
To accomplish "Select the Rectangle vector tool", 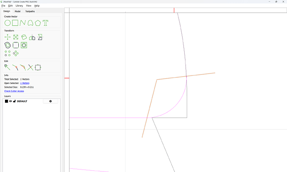I will click(15, 23).
